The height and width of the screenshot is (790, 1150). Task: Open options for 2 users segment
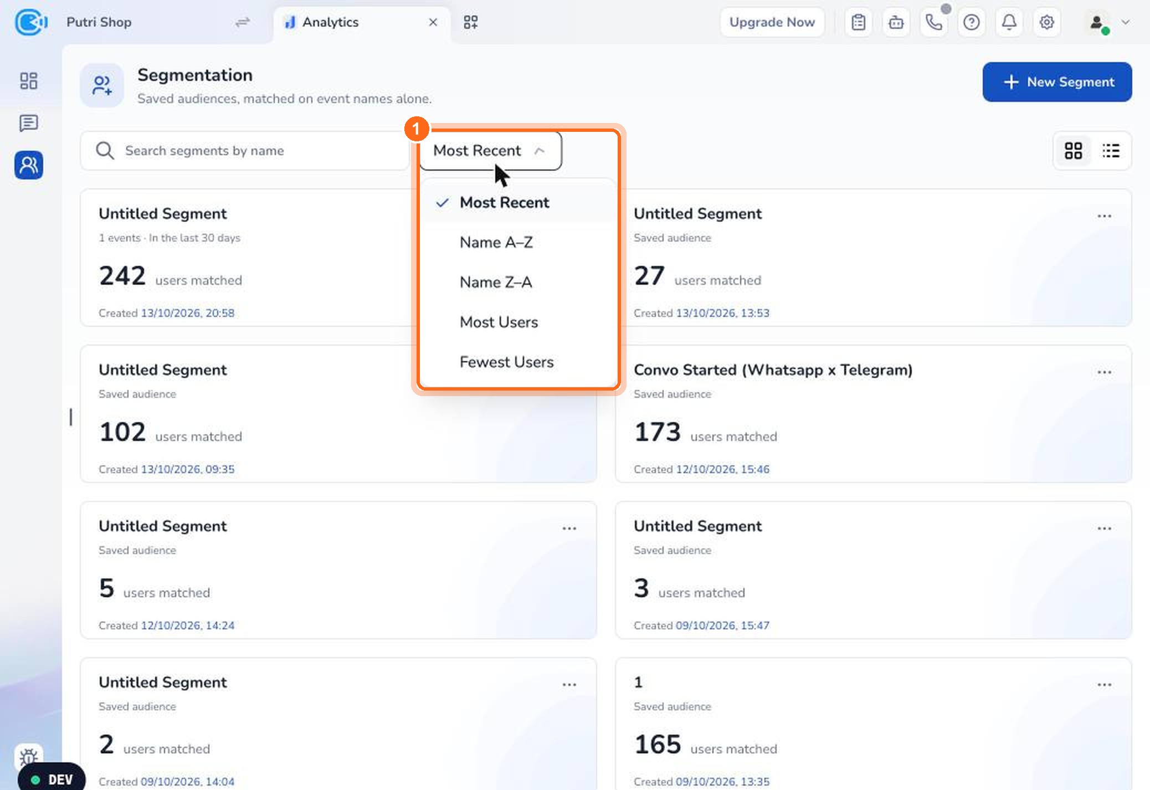click(569, 685)
